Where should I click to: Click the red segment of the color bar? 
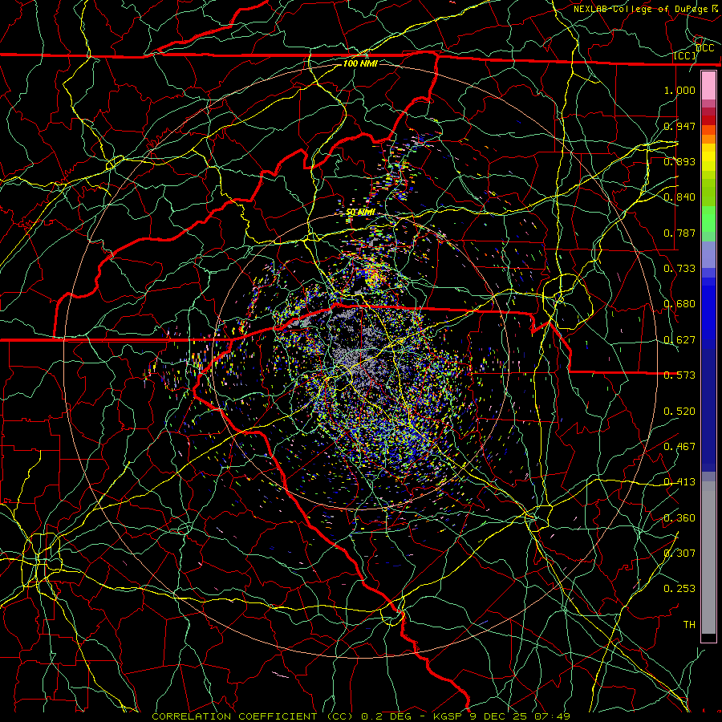tap(708, 120)
